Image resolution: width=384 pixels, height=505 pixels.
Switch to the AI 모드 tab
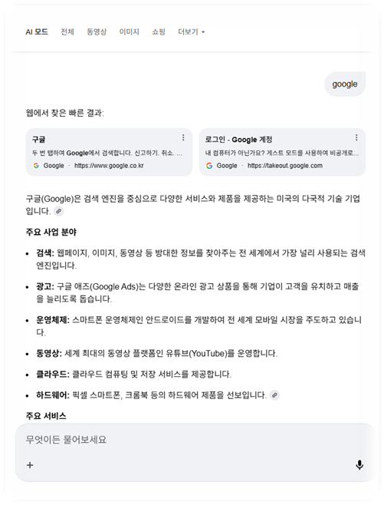click(37, 32)
